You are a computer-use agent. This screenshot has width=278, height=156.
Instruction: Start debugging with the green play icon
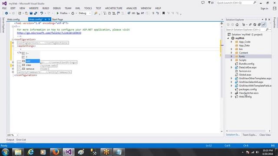57,13
